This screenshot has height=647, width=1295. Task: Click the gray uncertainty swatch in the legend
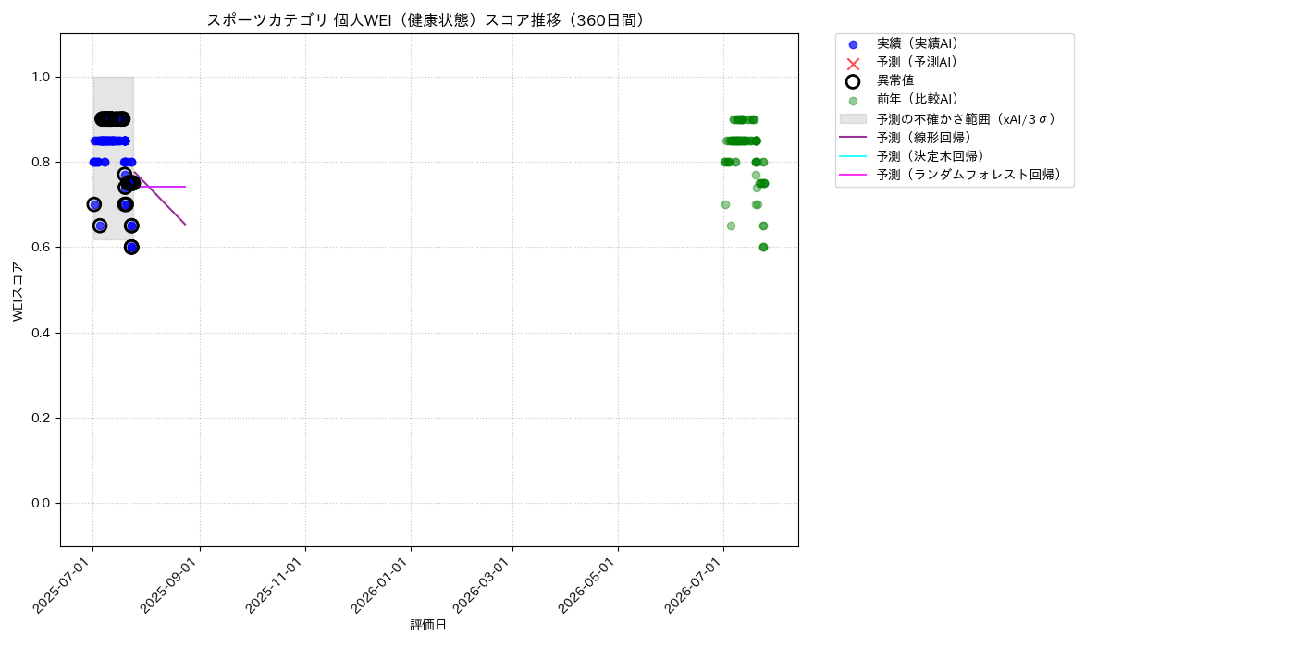pos(853,119)
